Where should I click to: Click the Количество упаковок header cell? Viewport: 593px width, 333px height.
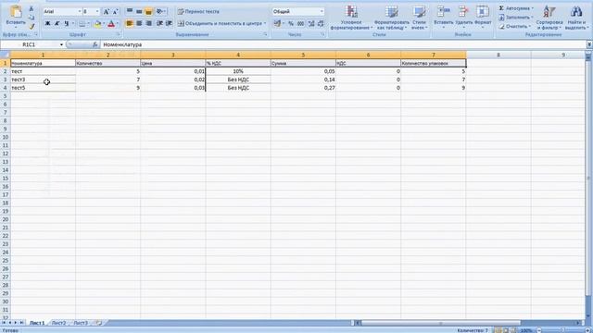tap(434, 63)
